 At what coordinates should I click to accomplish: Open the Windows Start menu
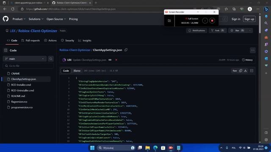pos(92,148)
